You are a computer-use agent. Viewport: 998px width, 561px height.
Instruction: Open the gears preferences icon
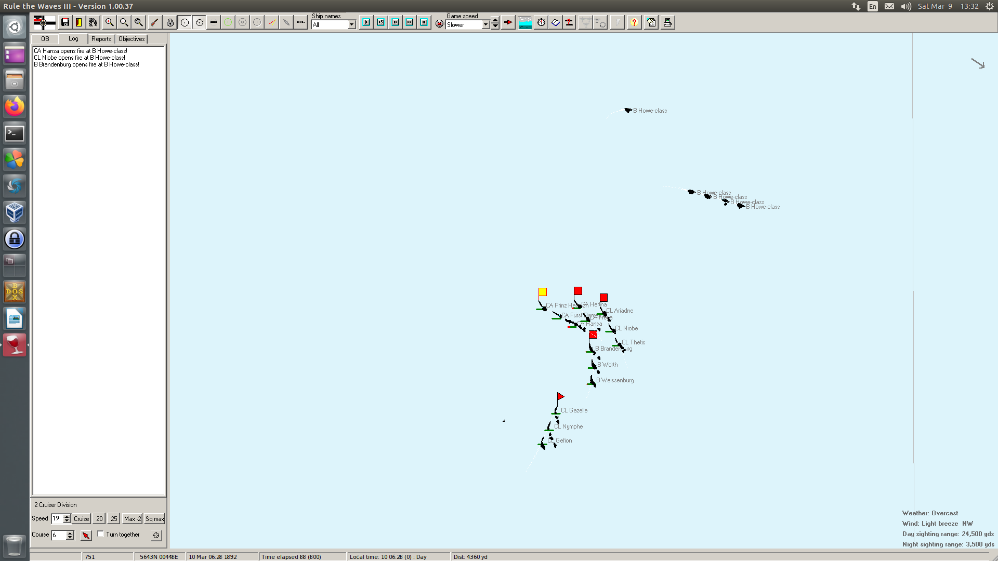(93, 22)
